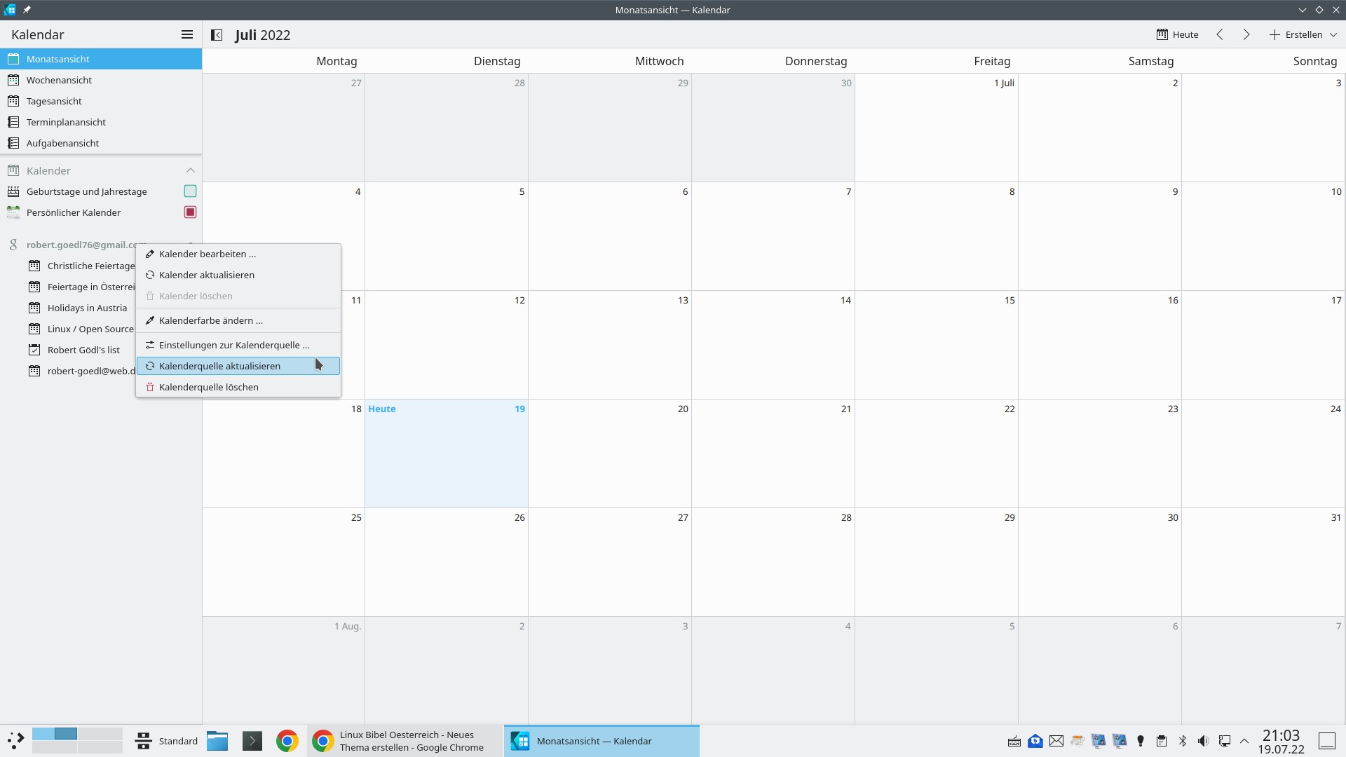Expand the hidden tray icons arrow
The width and height of the screenshot is (1346, 757).
coord(1244,741)
